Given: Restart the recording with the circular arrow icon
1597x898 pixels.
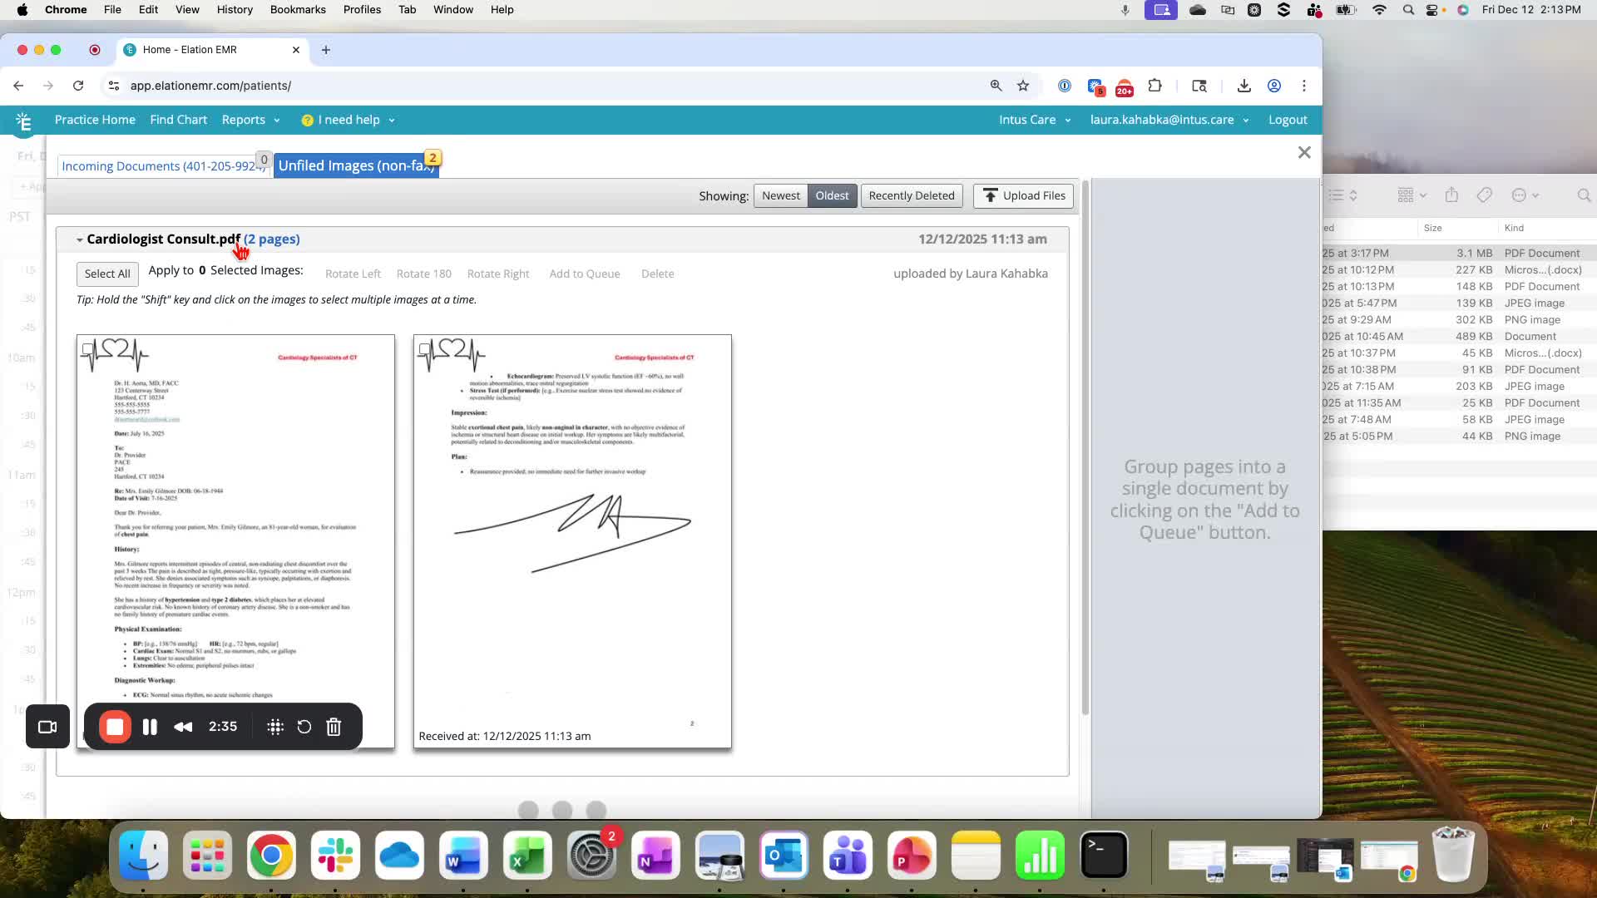Looking at the screenshot, I should pos(304,727).
